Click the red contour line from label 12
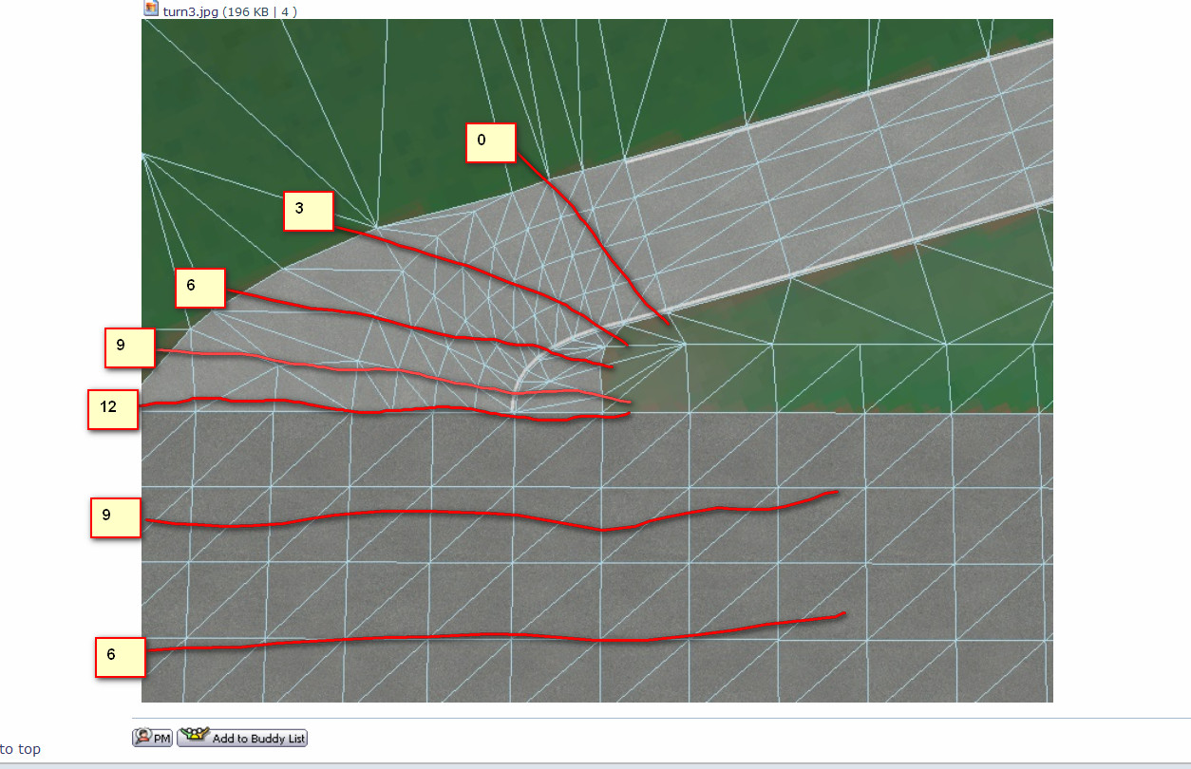1191x769 pixels. (380, 410)
